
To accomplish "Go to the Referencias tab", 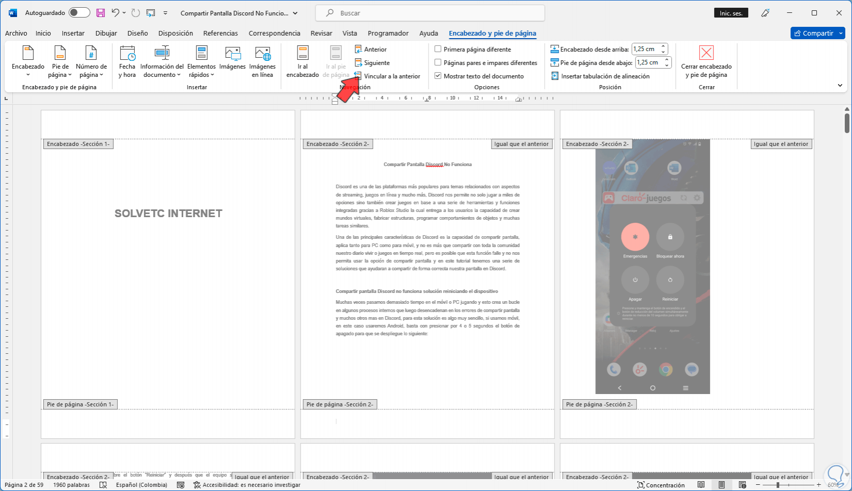I will (220, 34).
